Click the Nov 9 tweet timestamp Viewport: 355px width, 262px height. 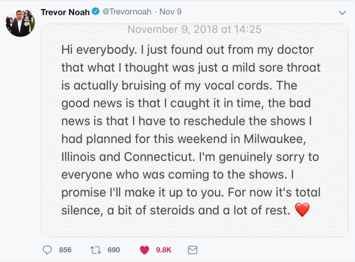[x=170, y=12]
